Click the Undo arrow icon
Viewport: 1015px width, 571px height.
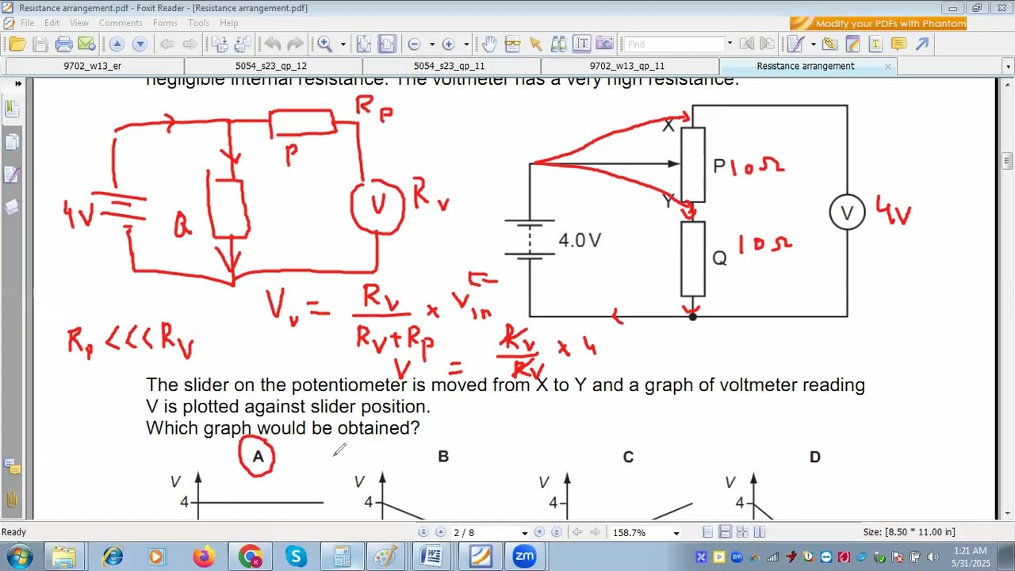point(272,44)
